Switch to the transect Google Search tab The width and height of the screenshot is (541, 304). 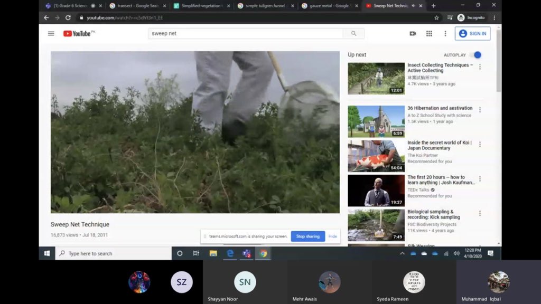(x=138, y=6)
